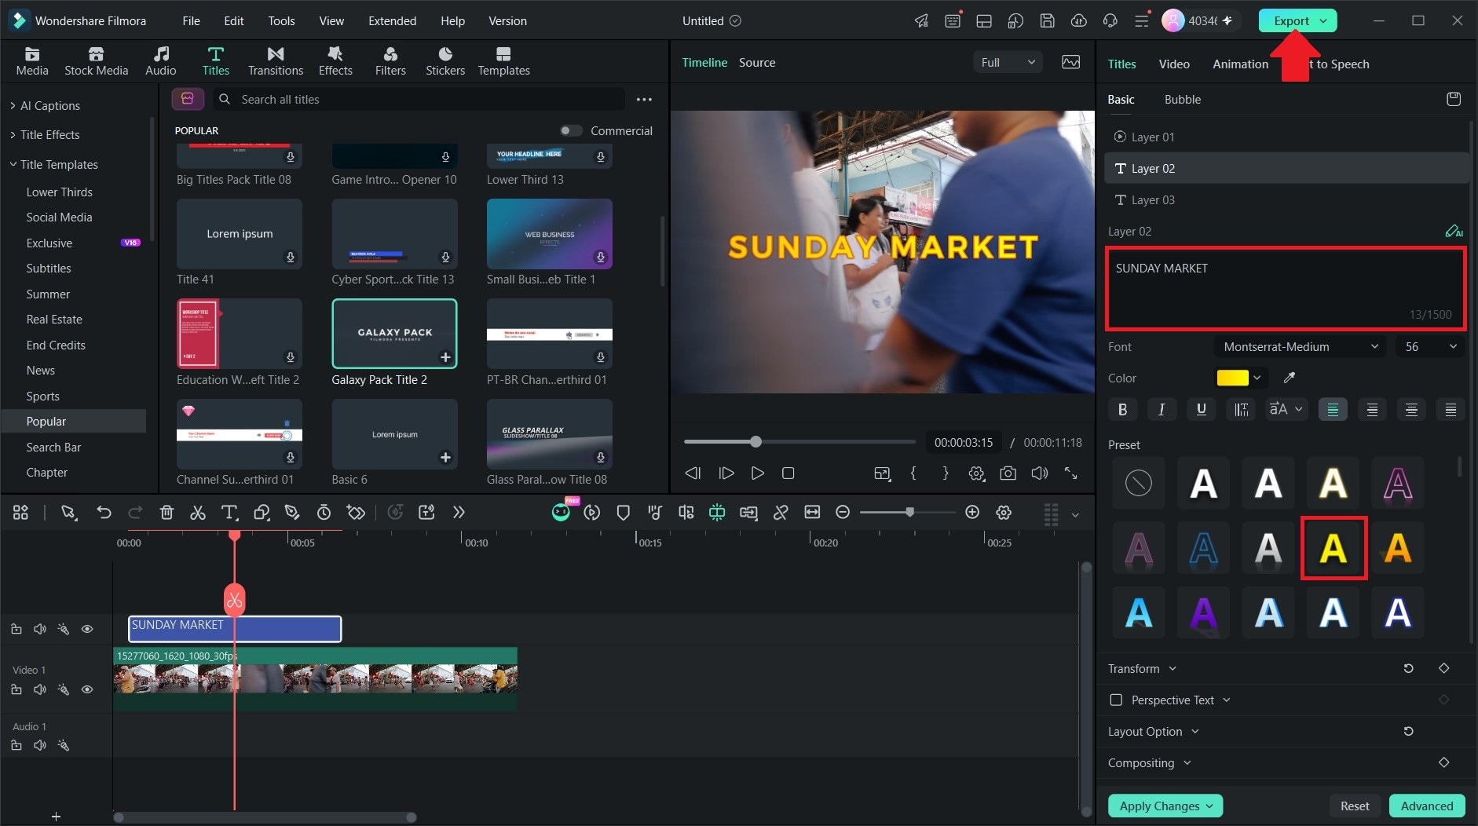The height and width of the screenshot is (826, 1478).
Task: Click the Advanced button
Action: [x=1426, y=806]
